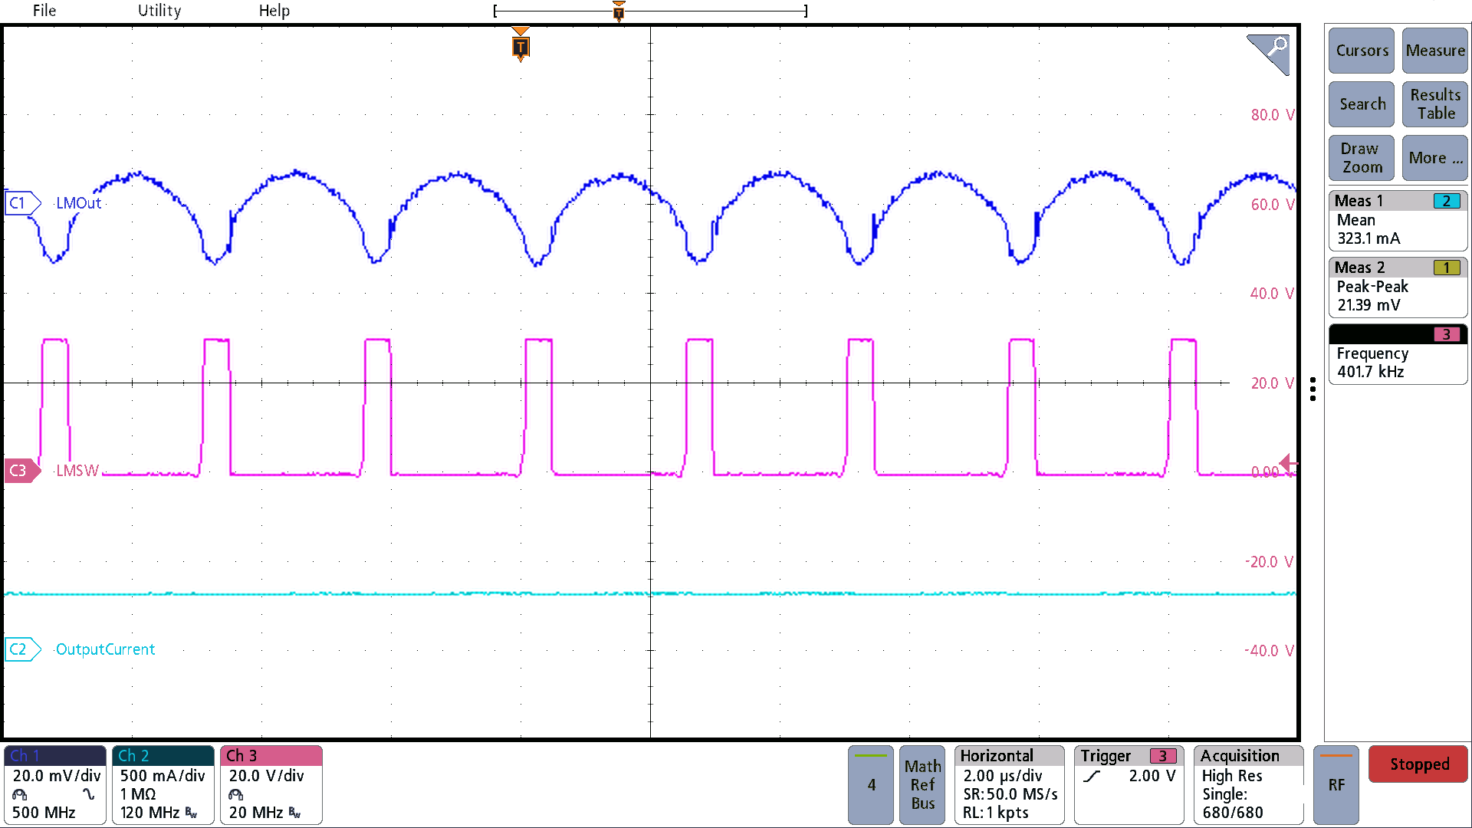
Task: Select the C2 OutputCurrent channel badge
Action: click(x=22, y=649)
